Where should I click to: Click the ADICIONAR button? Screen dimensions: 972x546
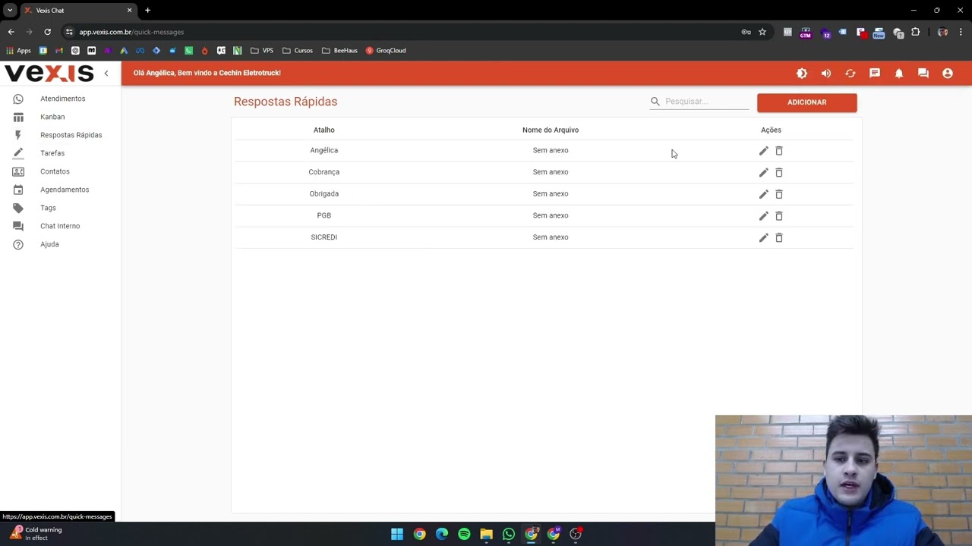pos(806,102)
